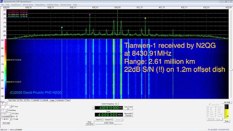This screenshot has height=131, width=233.
Task: Switch to the Continuum tab
Action: tap(60, 100)
